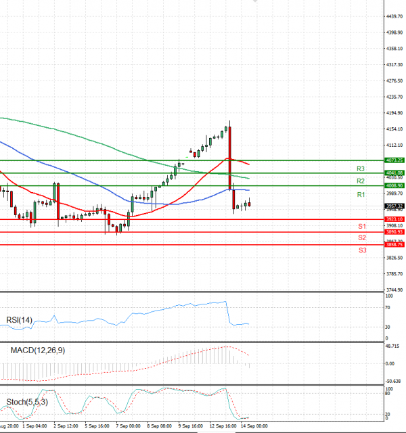The height and width of the screenshot is (433, 406).
Task: Select the S1 support label
Action: (362, 227)
